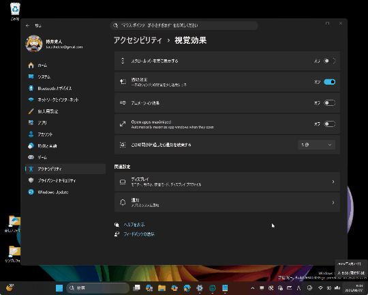The width and height of the screenshot is (368, 295).
Task: Click the ゲーム controller icon
Action: coord(31,157)
